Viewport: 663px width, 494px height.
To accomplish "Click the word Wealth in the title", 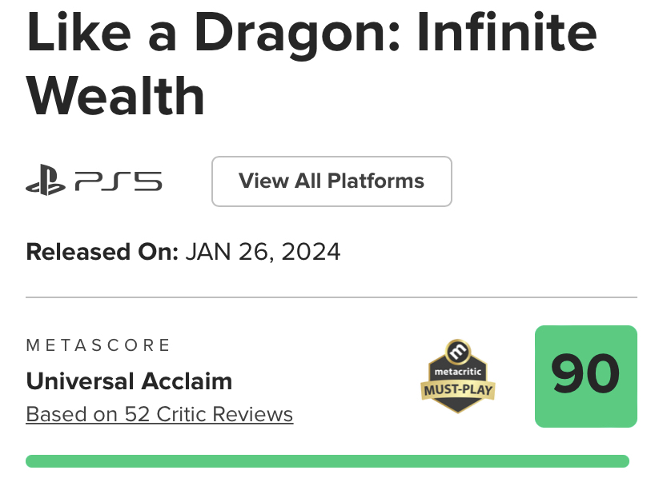I will coord(115,96).
